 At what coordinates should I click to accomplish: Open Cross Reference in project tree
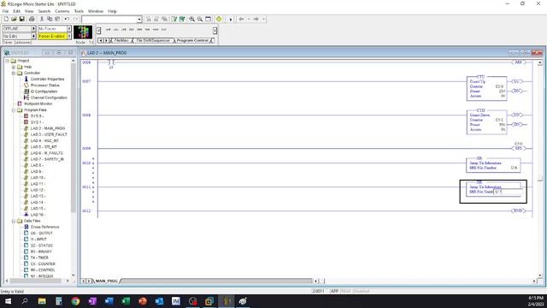[44, 227]
